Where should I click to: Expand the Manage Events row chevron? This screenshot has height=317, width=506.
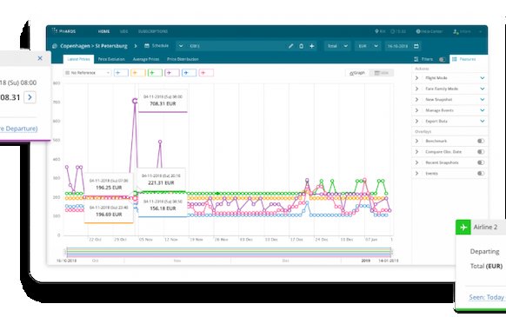416,110
